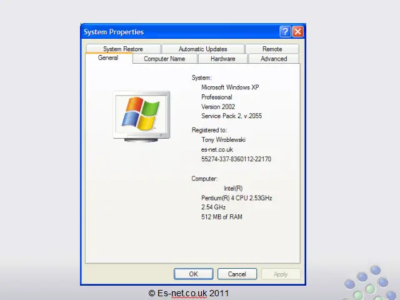Click the Cancel button
The height and width of the screenshot is (300, 400).
237,274
